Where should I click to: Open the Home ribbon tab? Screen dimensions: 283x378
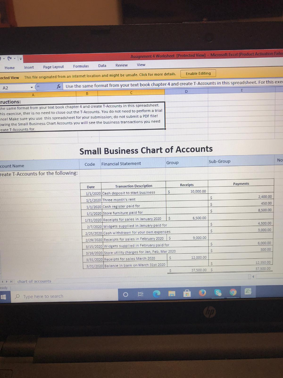[x=10, y=68]
